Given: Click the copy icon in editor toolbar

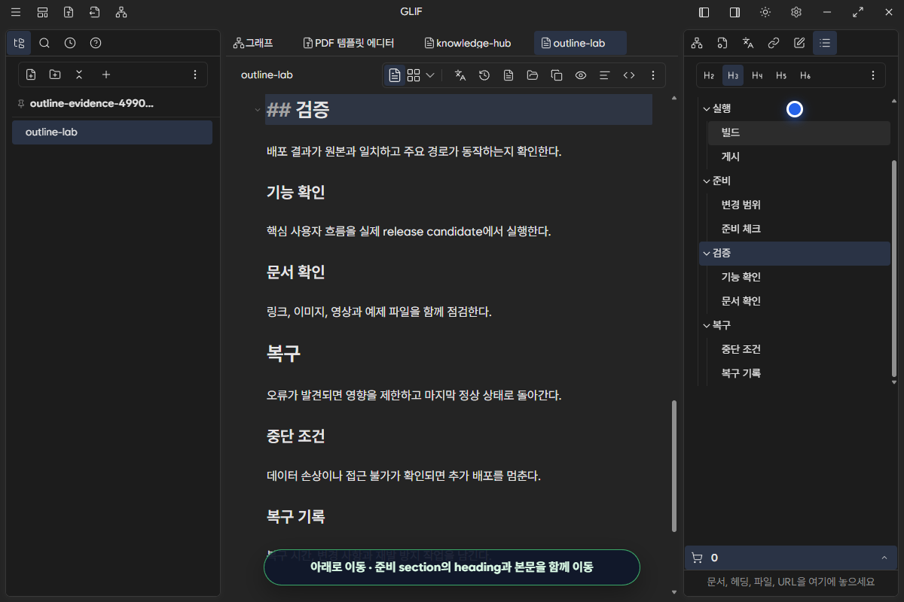Looking at the screenshot, I should [557, 75].
